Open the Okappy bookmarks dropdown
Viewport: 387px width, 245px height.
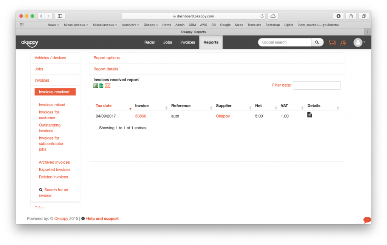coord(151,25)
